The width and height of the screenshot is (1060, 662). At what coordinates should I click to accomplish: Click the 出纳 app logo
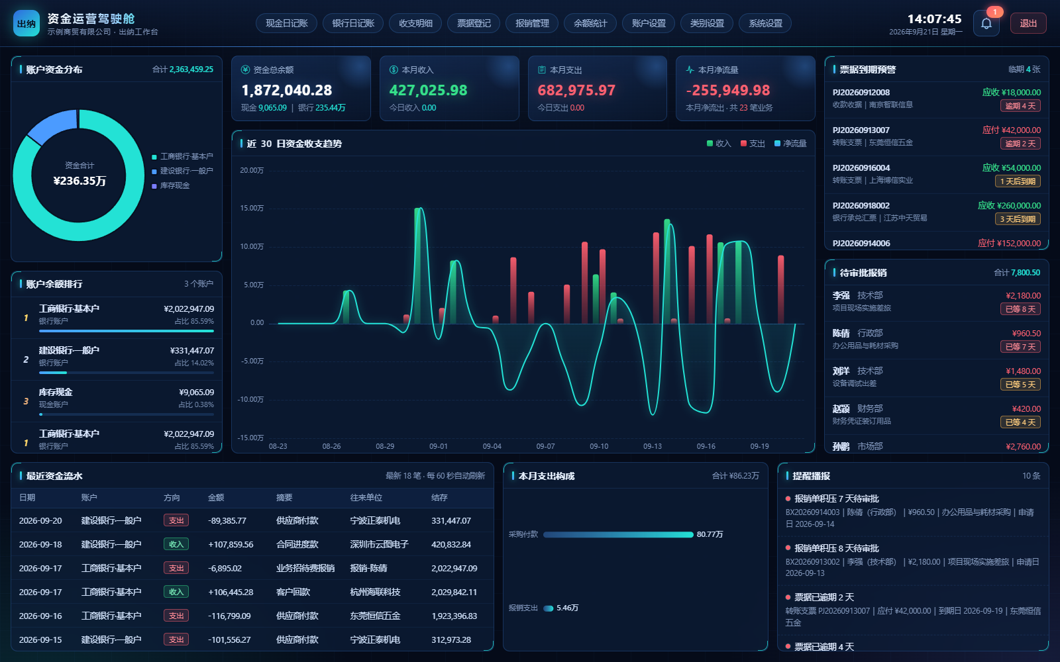[x=26, y=23]
